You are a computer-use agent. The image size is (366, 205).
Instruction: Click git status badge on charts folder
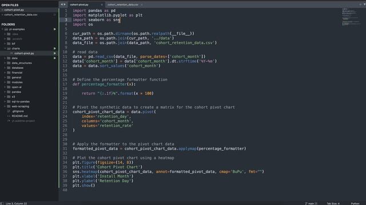click(x=55, y=48)
